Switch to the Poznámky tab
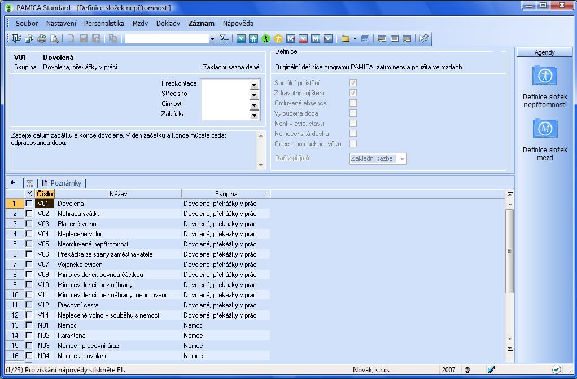The image size is (577, 379). (63, 183)
